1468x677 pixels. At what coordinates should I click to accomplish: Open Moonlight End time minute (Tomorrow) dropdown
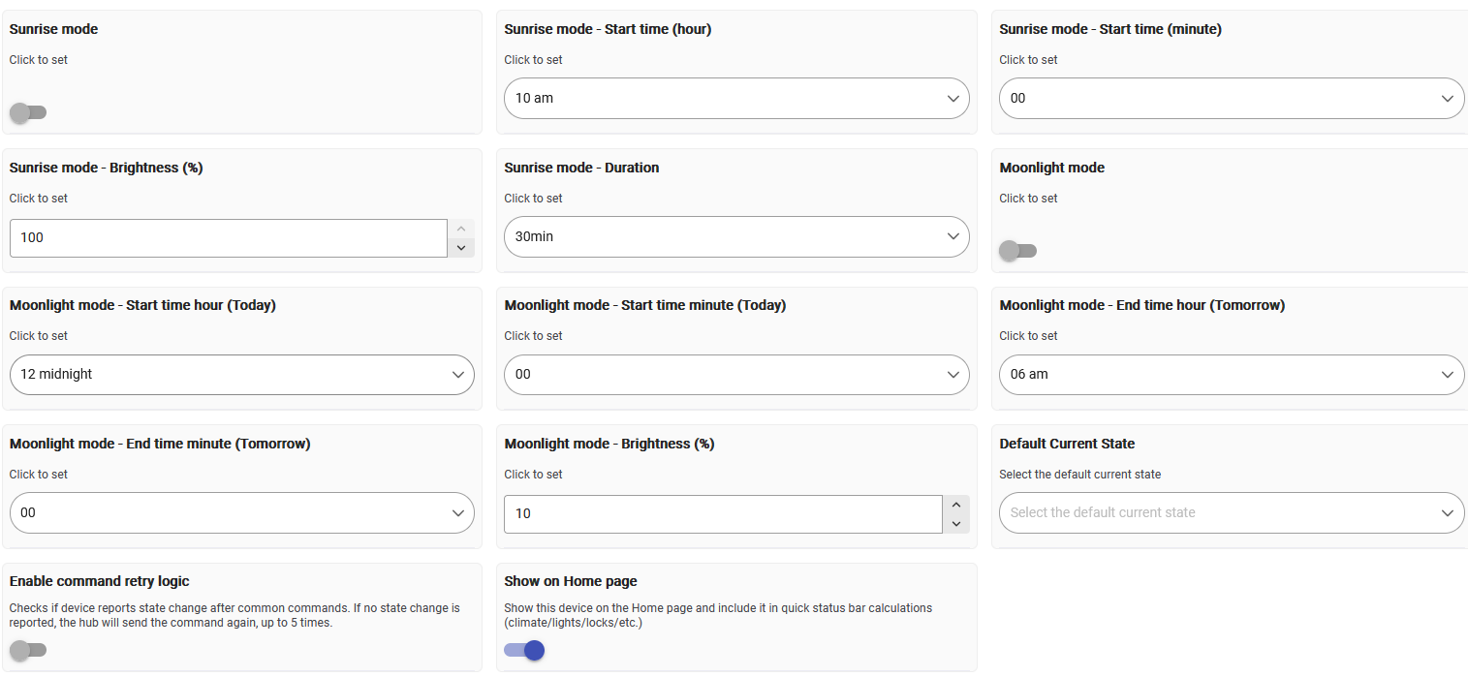(242, 513)
